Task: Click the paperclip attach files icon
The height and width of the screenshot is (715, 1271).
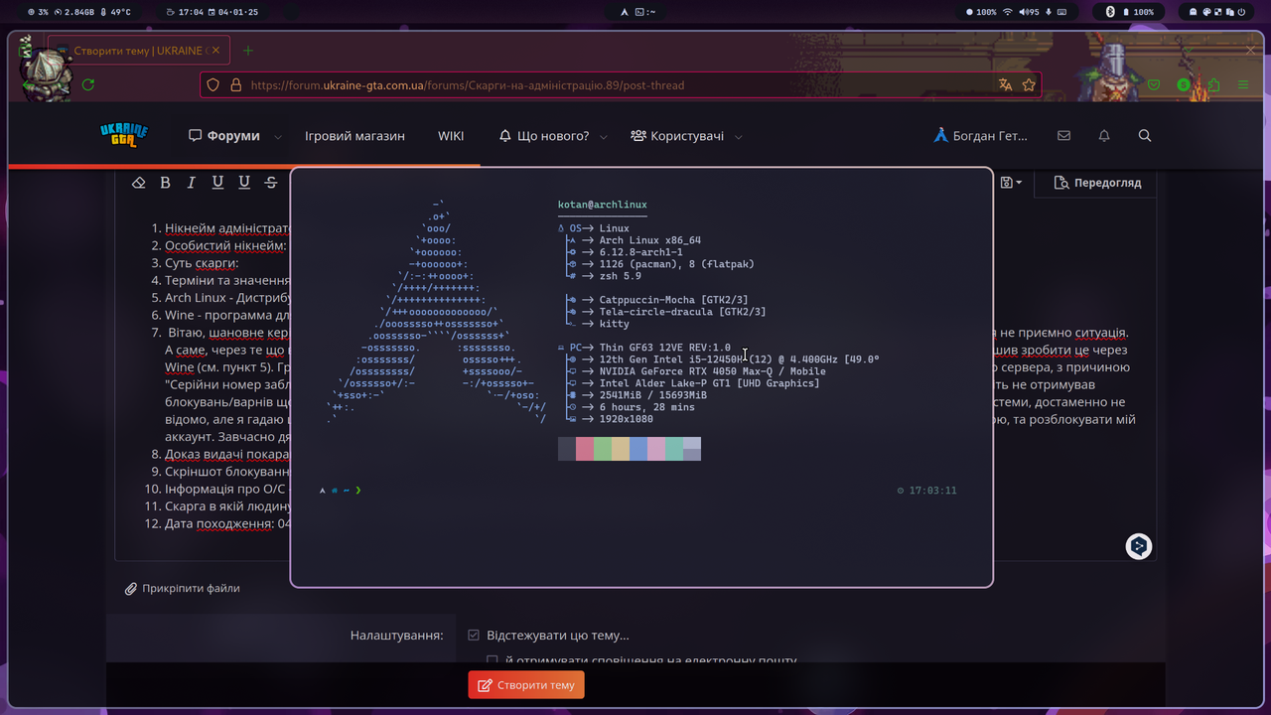Action: tap(130, 589)
